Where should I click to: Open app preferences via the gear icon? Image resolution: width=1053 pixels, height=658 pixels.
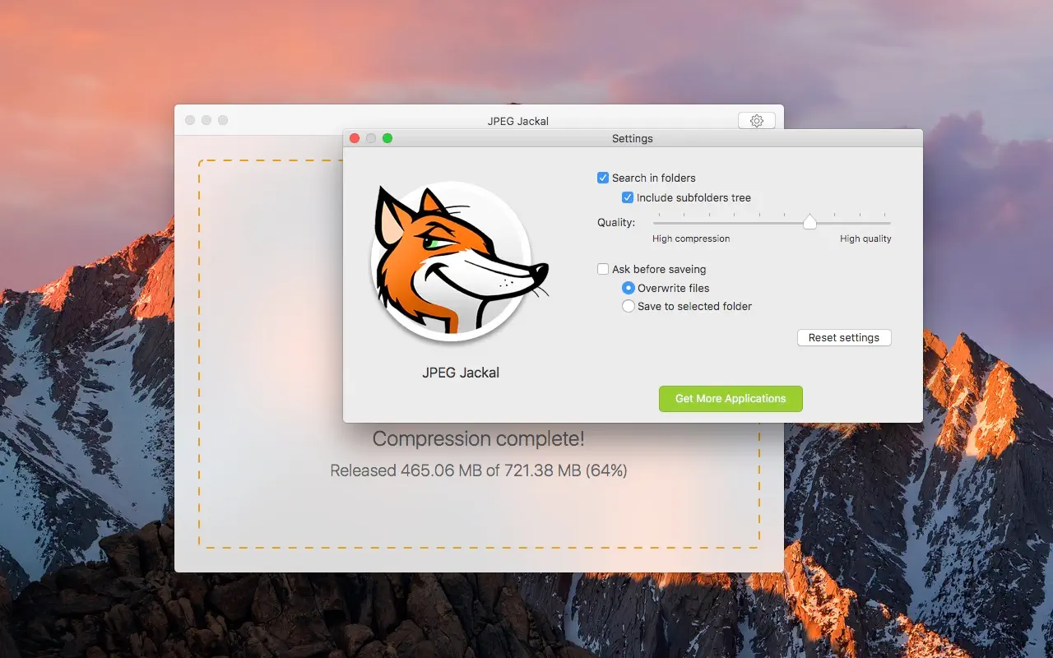pos(756,120)
